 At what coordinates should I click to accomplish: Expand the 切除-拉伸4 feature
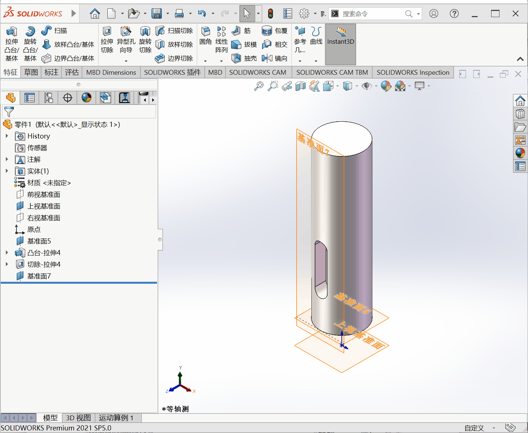pyautogui.click(x=7, y=264)
